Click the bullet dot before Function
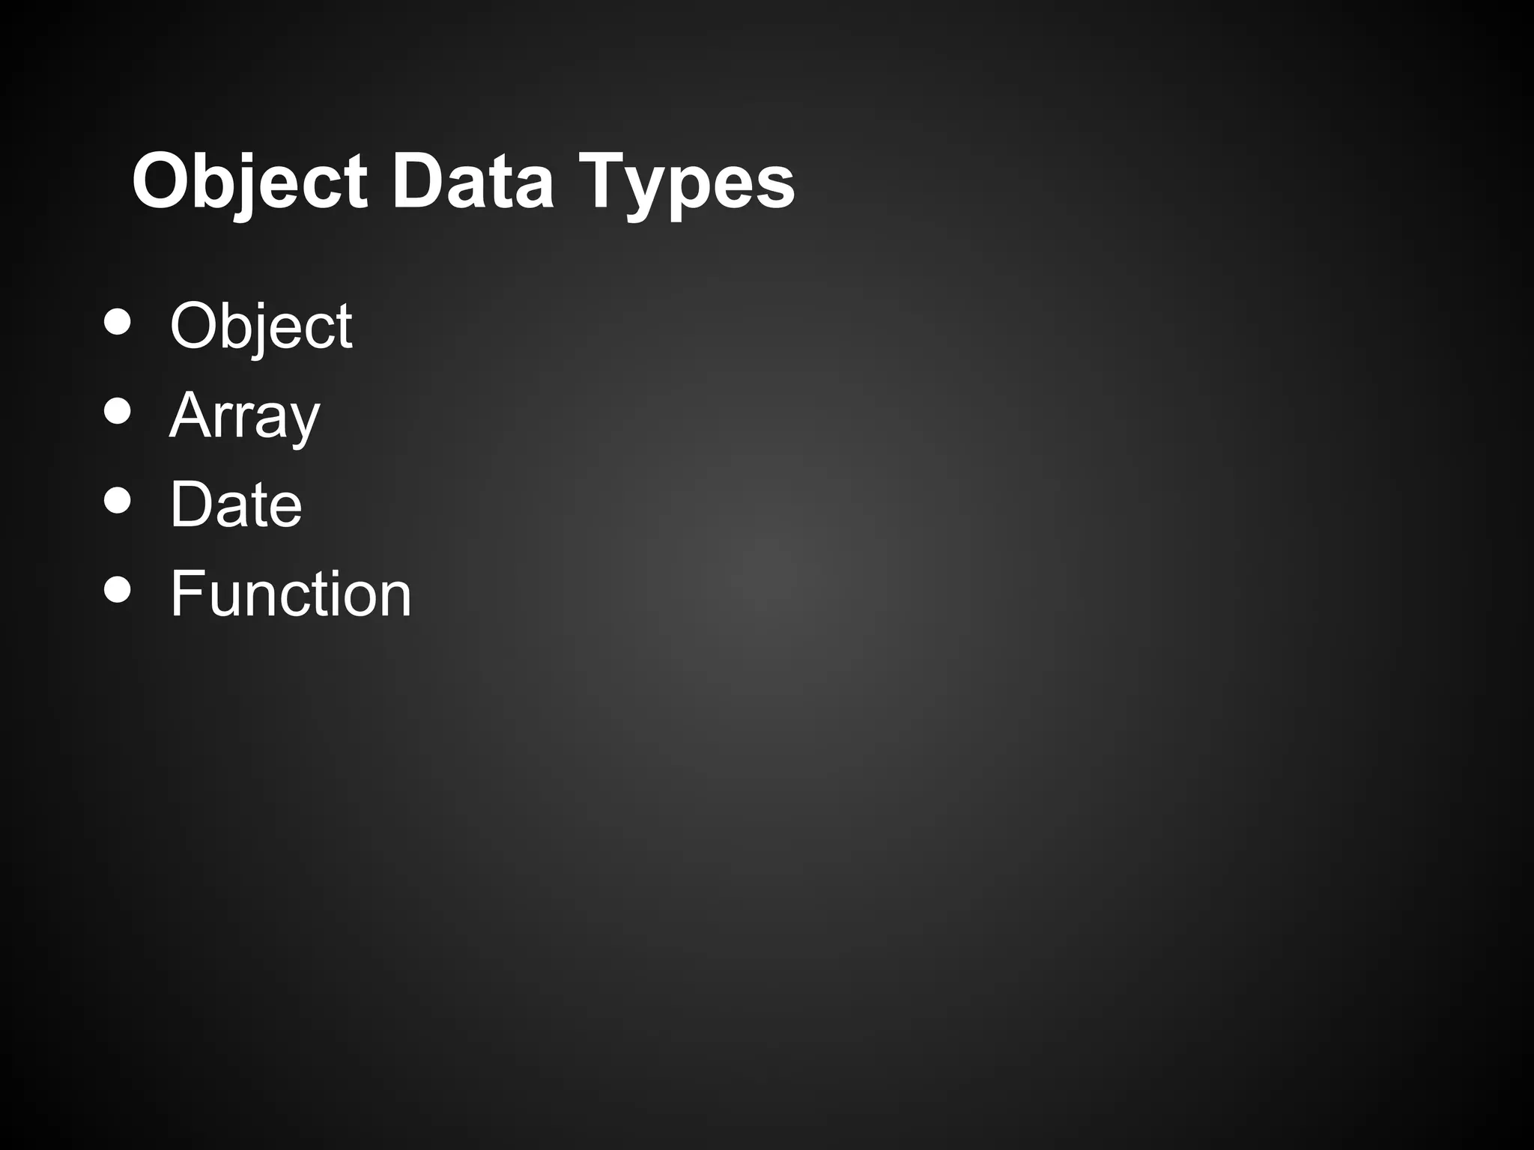This screenshot has width=1534, height=1150. 118,589
